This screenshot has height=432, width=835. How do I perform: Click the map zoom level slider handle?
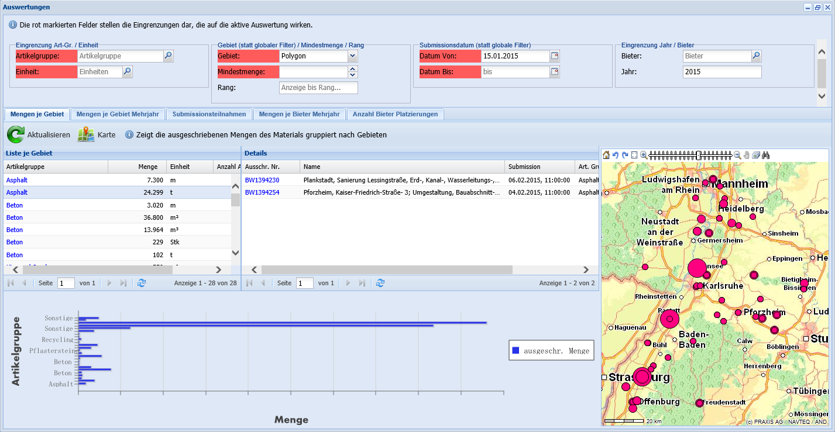click(x=698, y=155)
